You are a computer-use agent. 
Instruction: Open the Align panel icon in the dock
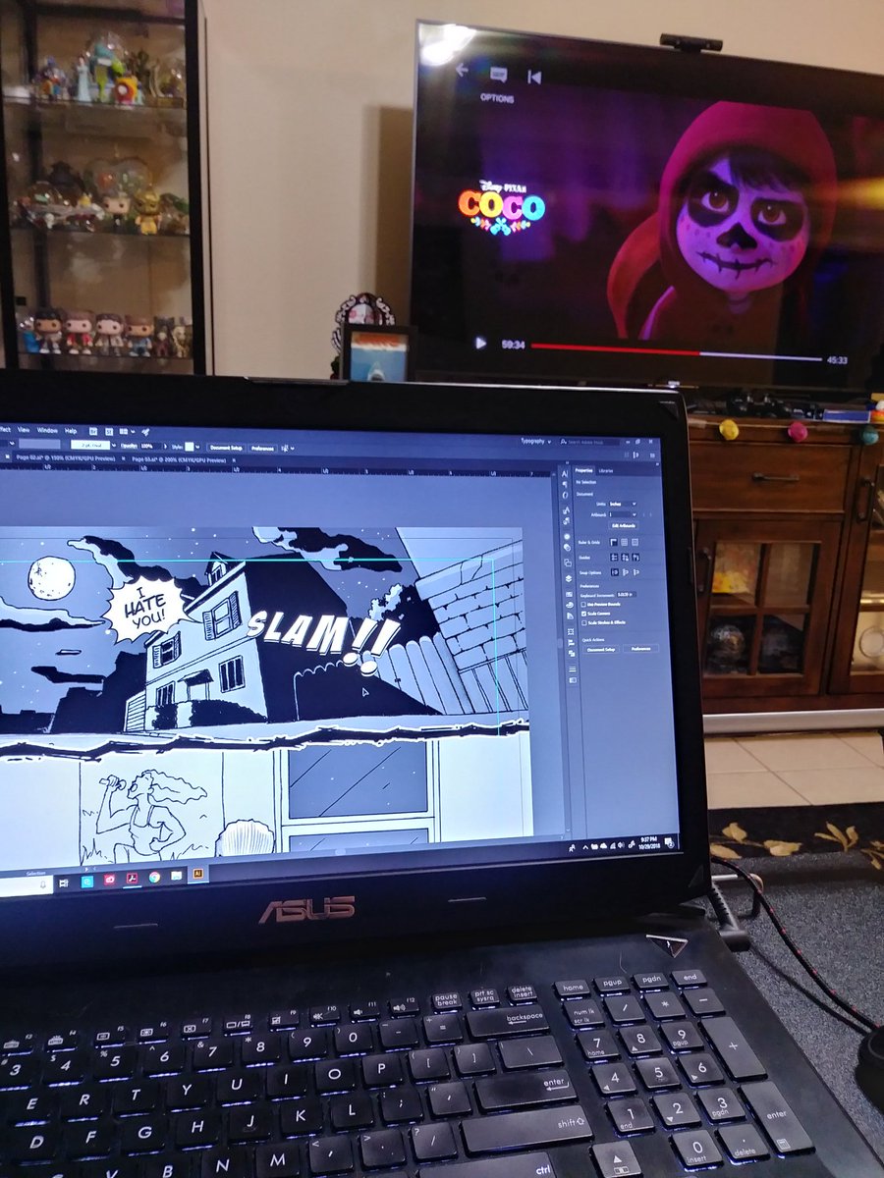tap(571, 642)
